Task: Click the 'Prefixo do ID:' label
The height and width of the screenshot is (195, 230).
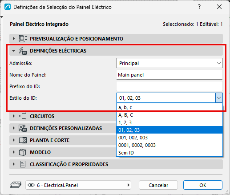Action: [25, 86]
